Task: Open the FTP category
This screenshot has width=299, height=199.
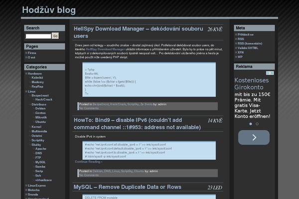Action: pyautogui.click(x=38, y=158)
